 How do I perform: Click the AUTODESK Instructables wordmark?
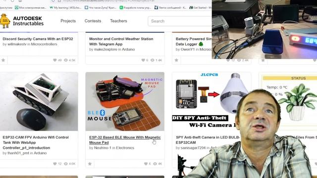click(x=28, y=21)
